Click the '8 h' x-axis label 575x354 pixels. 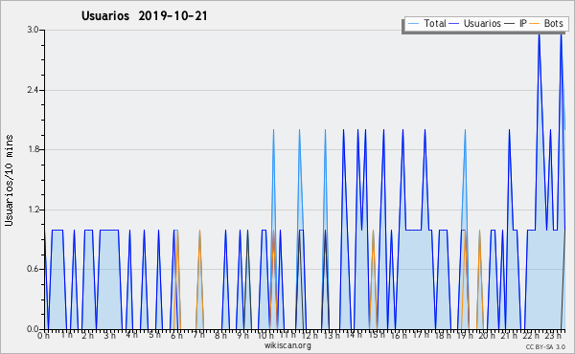click(x=220, y=335)
